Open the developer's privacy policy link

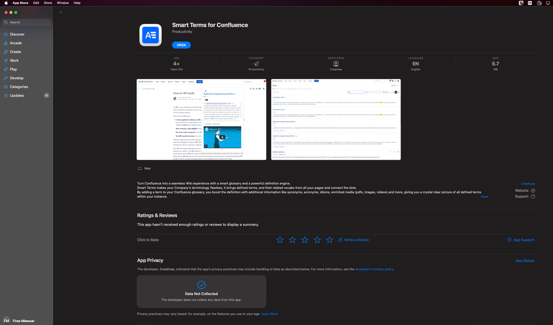(374, 269)
